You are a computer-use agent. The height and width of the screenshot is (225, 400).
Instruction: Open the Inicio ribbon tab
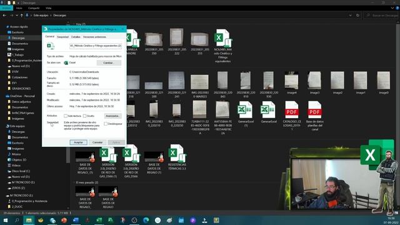click(x=19, y=8)
